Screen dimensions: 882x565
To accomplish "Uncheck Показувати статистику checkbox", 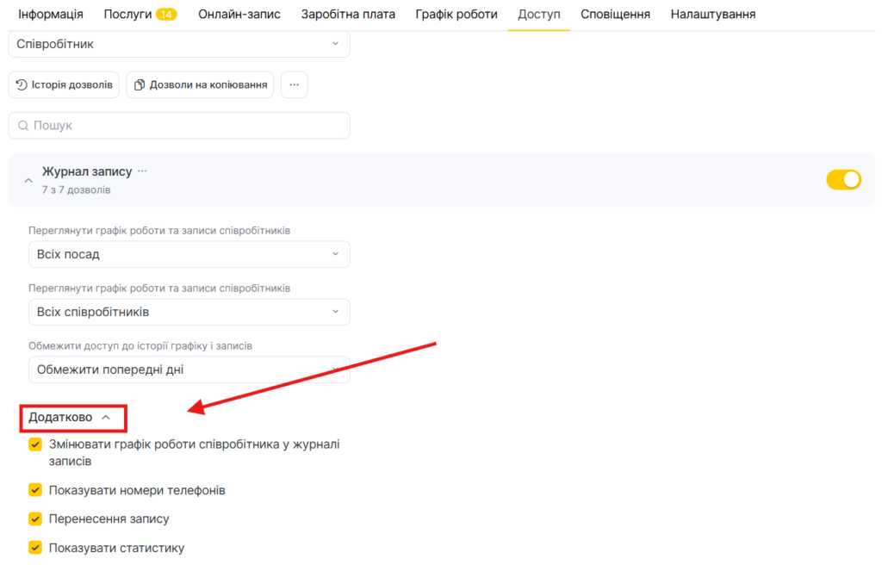I will pos(35,547).
